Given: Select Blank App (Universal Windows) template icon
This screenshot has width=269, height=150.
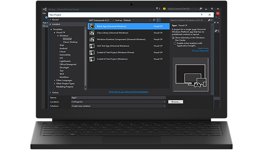Looking at the screenshot, I should click(x=92, y=26).
